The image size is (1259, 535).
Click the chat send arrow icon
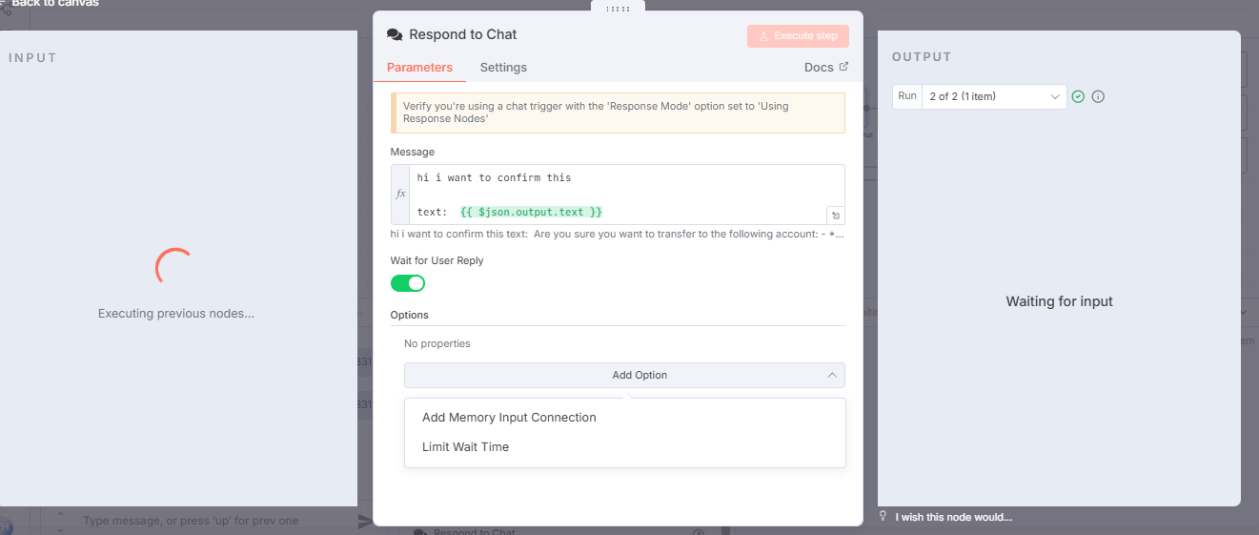(x=364, y=521)
